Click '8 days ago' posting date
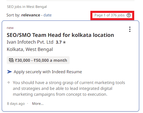143x113 pixels. (x=16, y=104)
